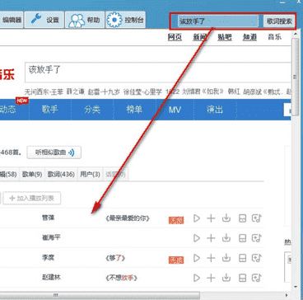Open hot search 韩红

point(234,91)
